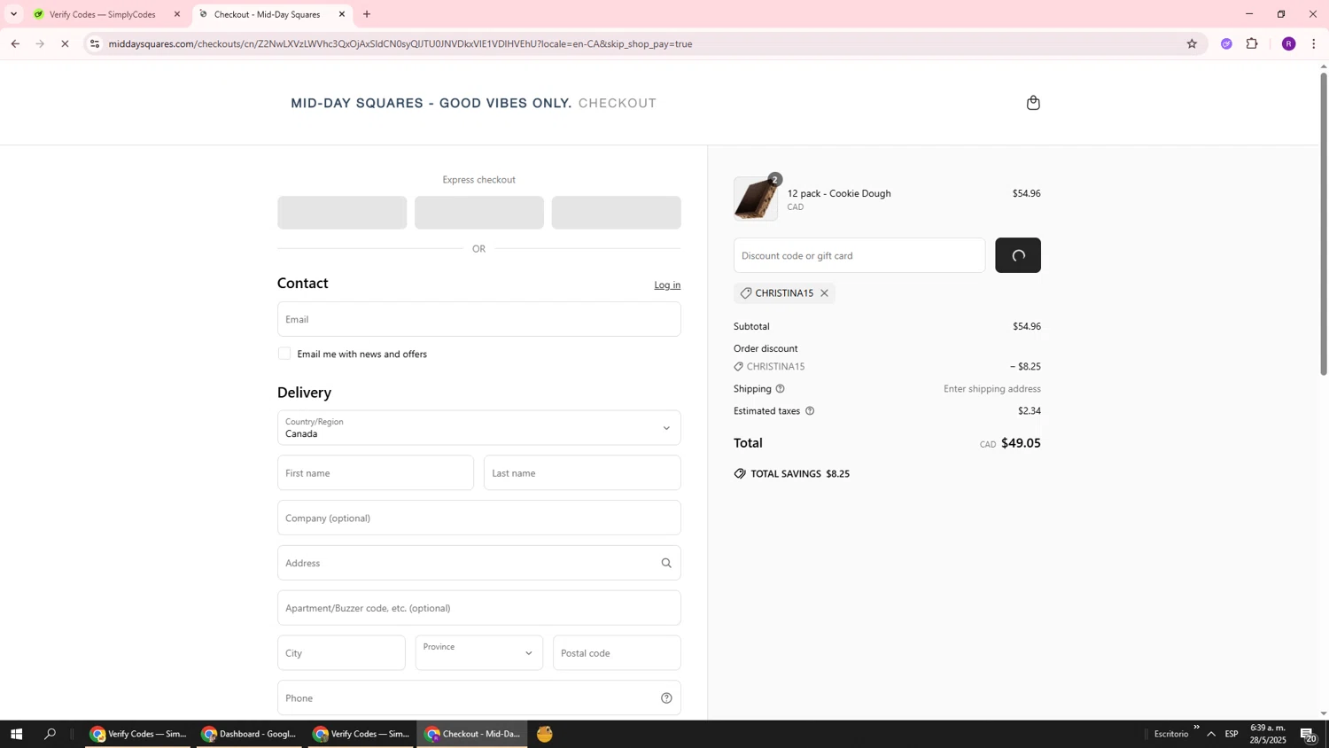Open the shopping bag cart icon
The width and height of the screenshot is (1329, 748).
(x=1033, y=103)
